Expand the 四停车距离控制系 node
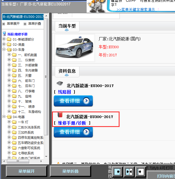Image resolution: width=175 pixels, height=179 pixels. click(x=9, y=137)
